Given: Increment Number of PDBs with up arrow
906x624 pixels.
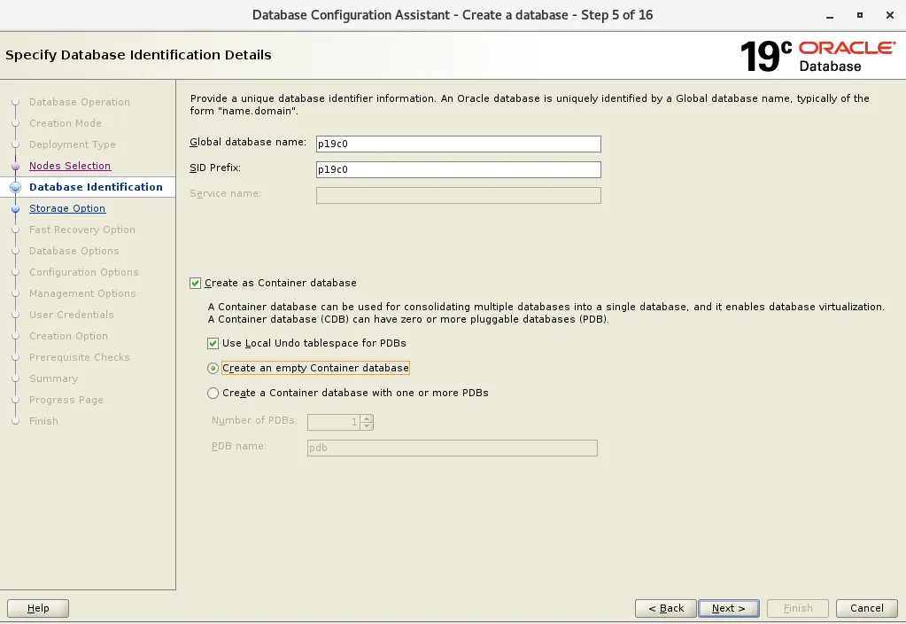Looking at the screenshot, I should (368, 418).
